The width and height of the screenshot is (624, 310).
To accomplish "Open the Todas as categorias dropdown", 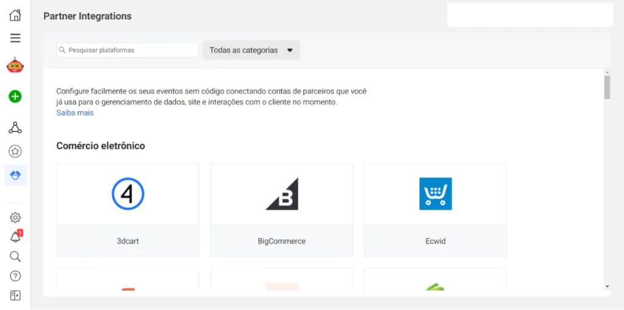I will [252, 50].
